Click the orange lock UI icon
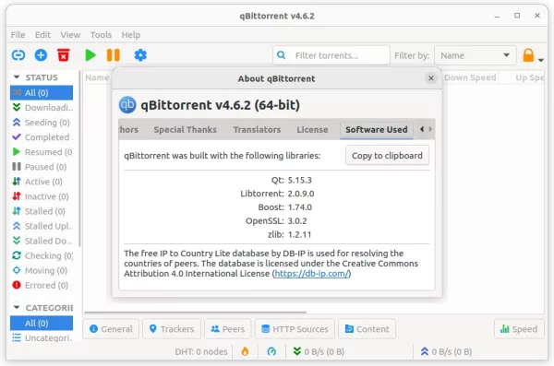 (x=528, y=55)
